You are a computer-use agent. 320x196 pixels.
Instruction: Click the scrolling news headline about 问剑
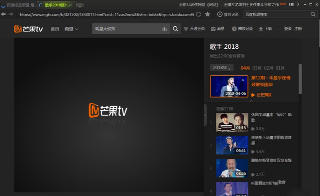[x=229, y=5]
